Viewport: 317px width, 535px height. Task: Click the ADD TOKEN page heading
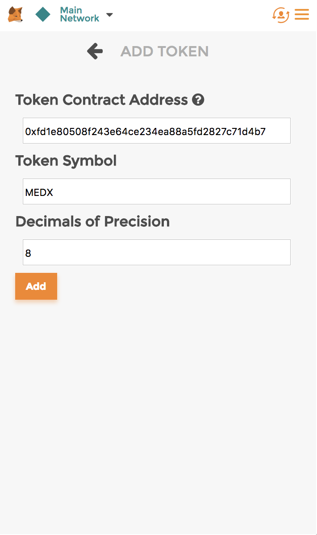tap(164, 51)
